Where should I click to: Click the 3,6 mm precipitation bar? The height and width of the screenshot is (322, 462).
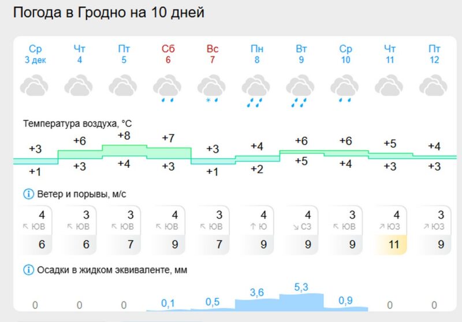click(257, 304)
